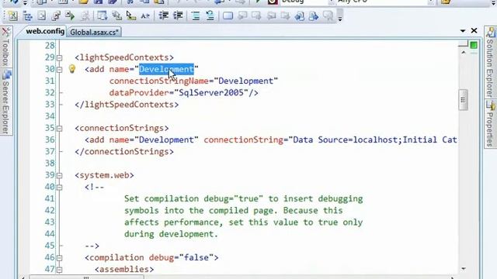Click the name="Development" attribute on line 36

pos(154,139)
